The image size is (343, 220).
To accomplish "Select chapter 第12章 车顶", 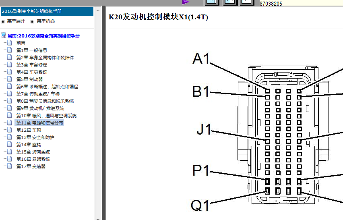I will click(29, 130).
